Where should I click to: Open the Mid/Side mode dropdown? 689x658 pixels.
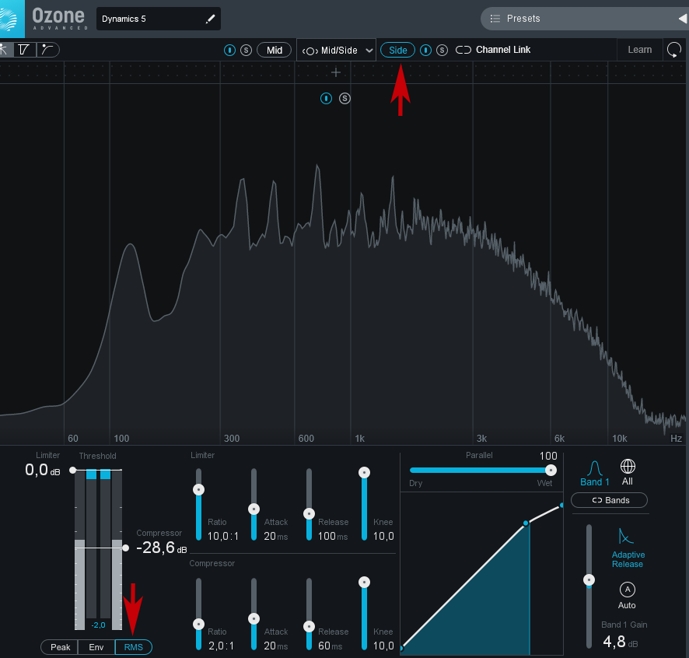click(x=336, y=51)
